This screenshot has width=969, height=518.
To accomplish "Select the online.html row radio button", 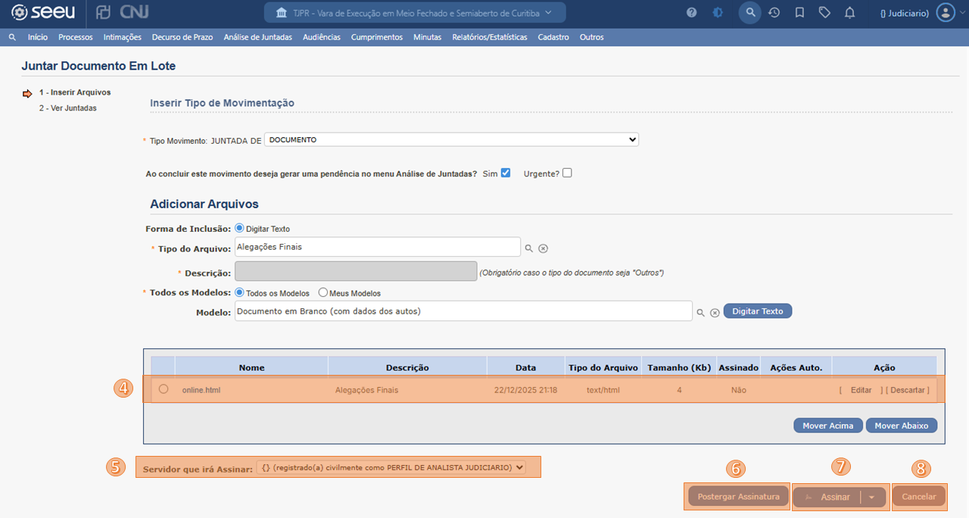I will click(x=164, y=389).
